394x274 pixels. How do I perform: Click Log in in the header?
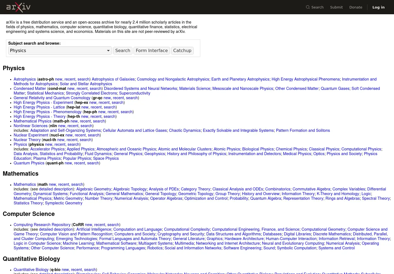[378, 7]
